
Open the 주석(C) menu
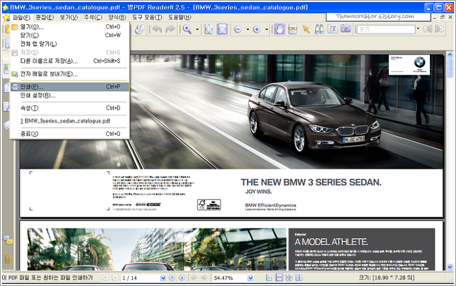click(x=93, y=17)
